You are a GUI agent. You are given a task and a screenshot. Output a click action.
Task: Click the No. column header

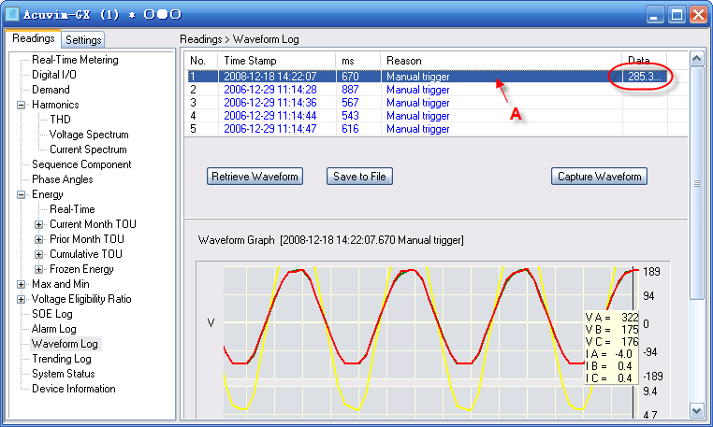pyautogui.click(x=200, y=61)
